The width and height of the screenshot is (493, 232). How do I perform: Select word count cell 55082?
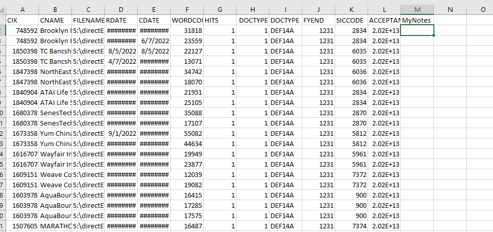pyautogui.click(x=187, y=133)
